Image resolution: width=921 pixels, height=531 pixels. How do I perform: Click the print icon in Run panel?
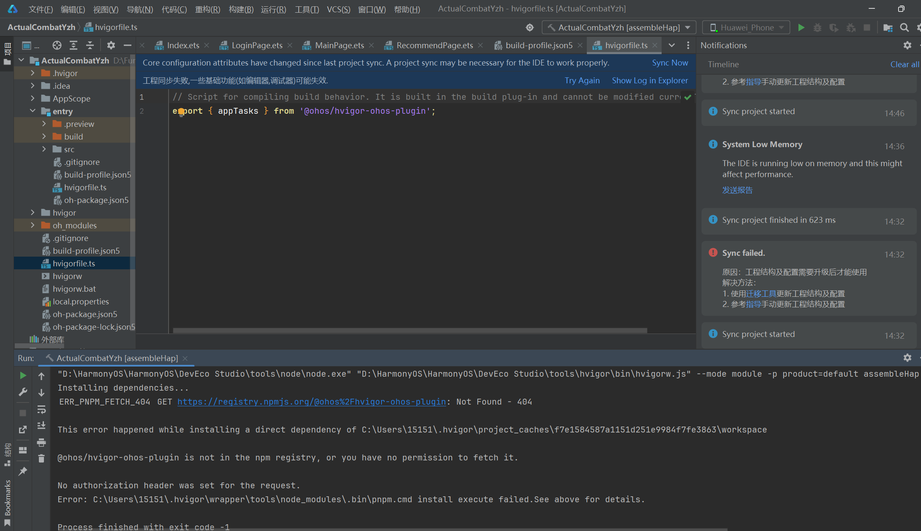[41, 442]
